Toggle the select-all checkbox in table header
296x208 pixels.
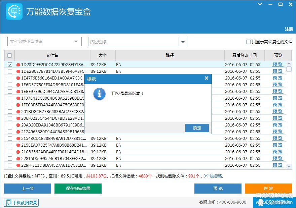pos(9,56)
